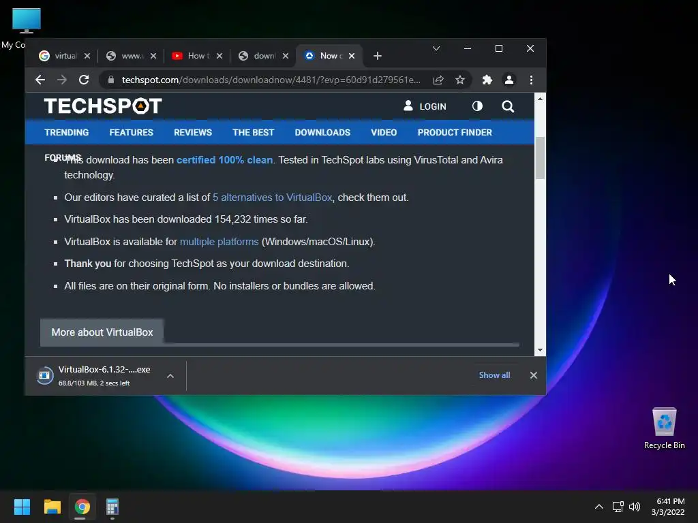698x523 pixels.
Task: Open the DOWNLOADS section
Action: point(322,133)
